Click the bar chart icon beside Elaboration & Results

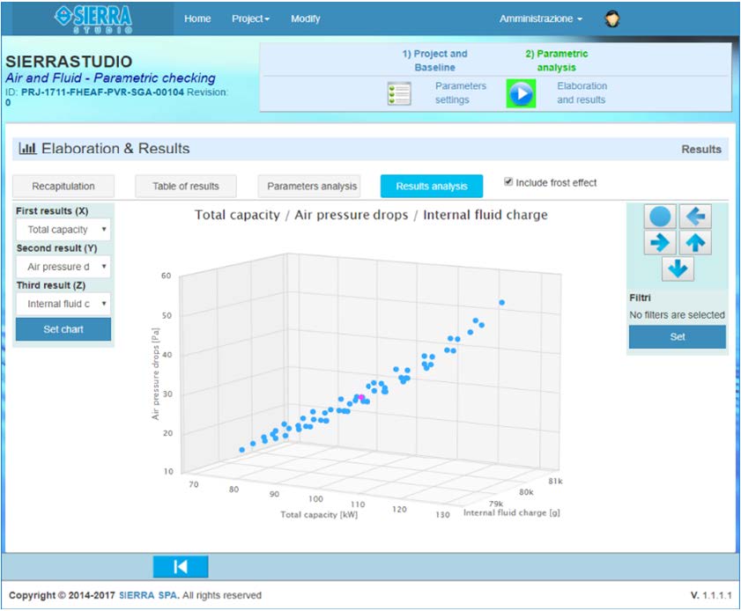27,148
